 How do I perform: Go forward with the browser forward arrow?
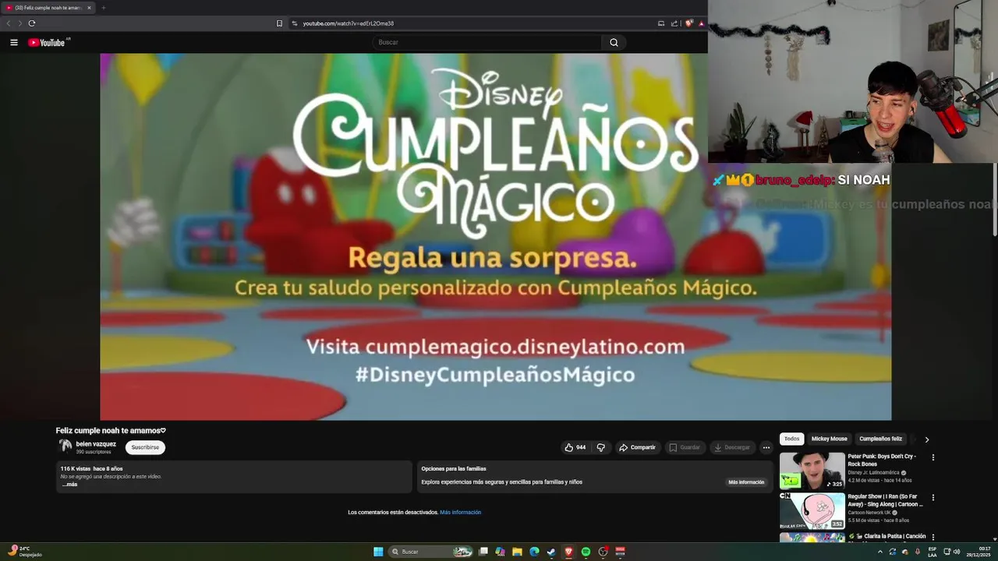tap(20, 23)
